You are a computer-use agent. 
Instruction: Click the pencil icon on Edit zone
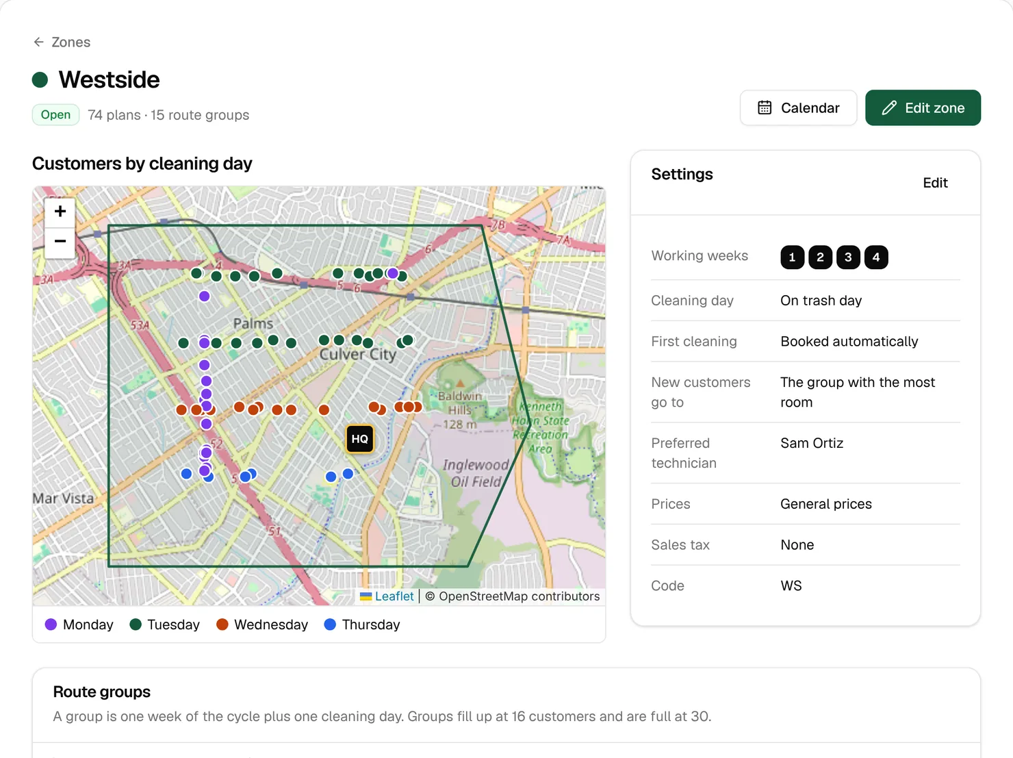click(889, 108)
